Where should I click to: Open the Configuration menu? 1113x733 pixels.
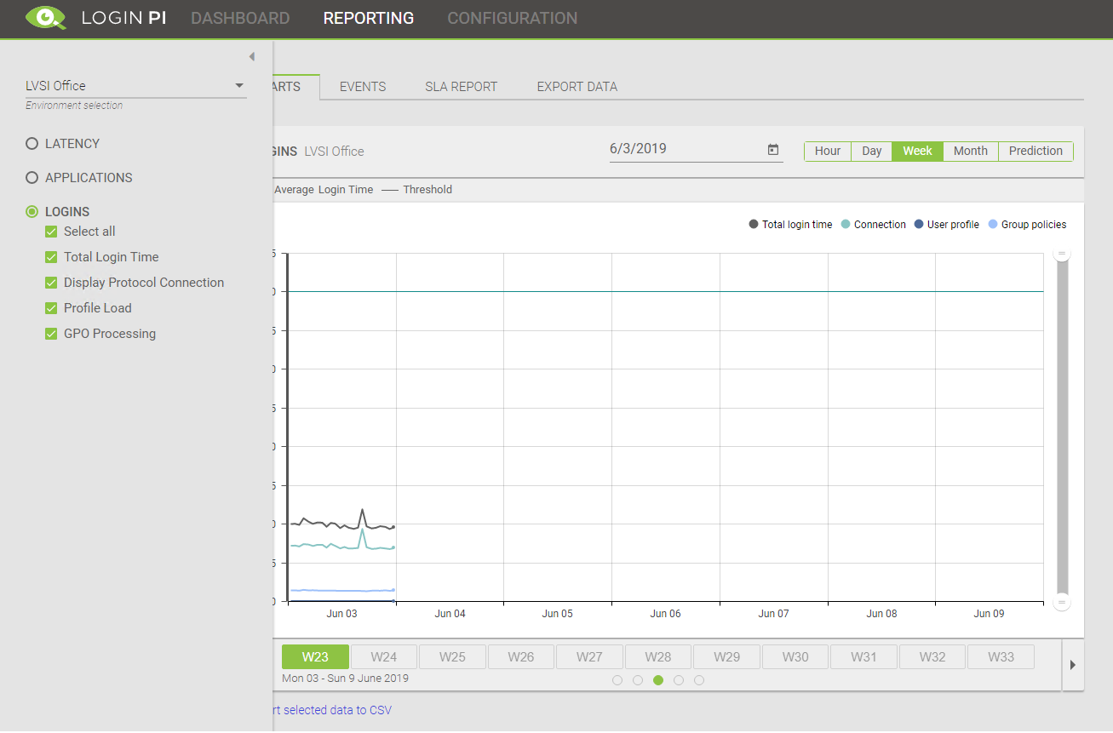coord(513,18)
